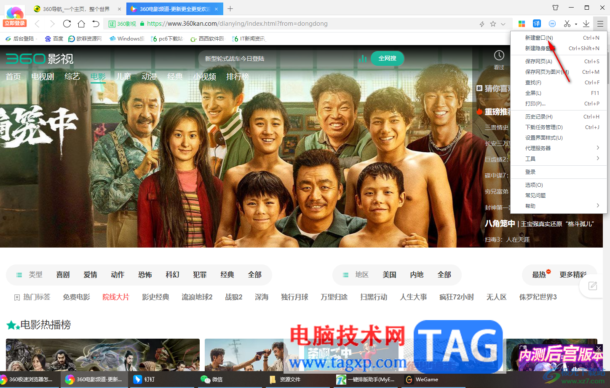This screenshot has width=610, height=388.
Task: Expand the 工具 submenu
Action: (559, 159)
